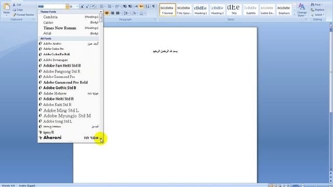The width and height of the screenshot is (333, 187).
Task: Click the Replace button
Action: coord(317,10)
